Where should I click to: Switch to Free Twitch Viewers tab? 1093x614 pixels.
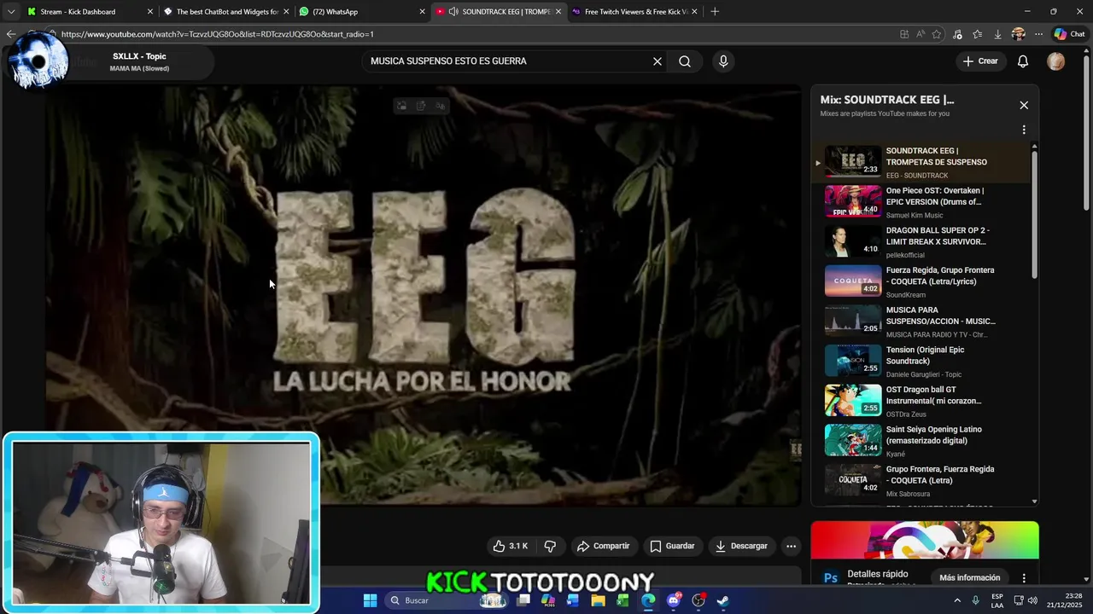pyautogui.click(x=634, y=11)
